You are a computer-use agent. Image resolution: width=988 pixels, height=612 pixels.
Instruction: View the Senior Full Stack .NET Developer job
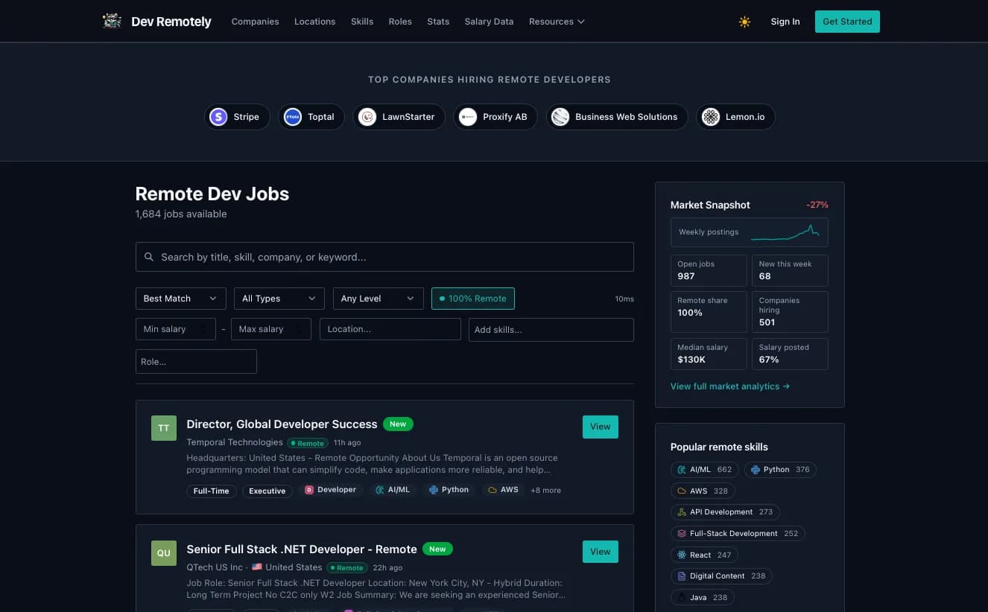click(601, 552)
